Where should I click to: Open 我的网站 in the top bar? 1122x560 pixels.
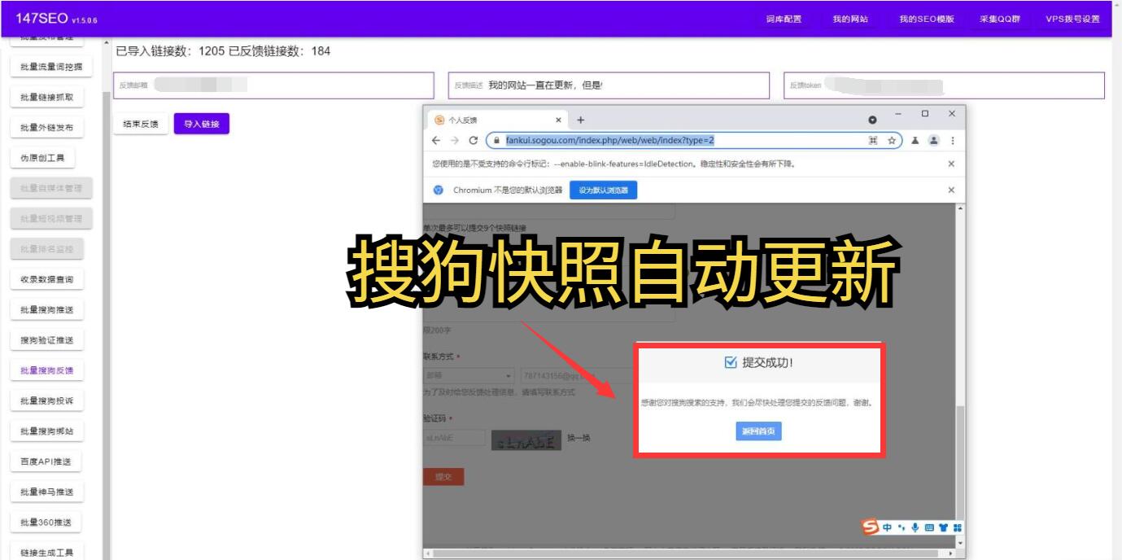click(850, 20)
